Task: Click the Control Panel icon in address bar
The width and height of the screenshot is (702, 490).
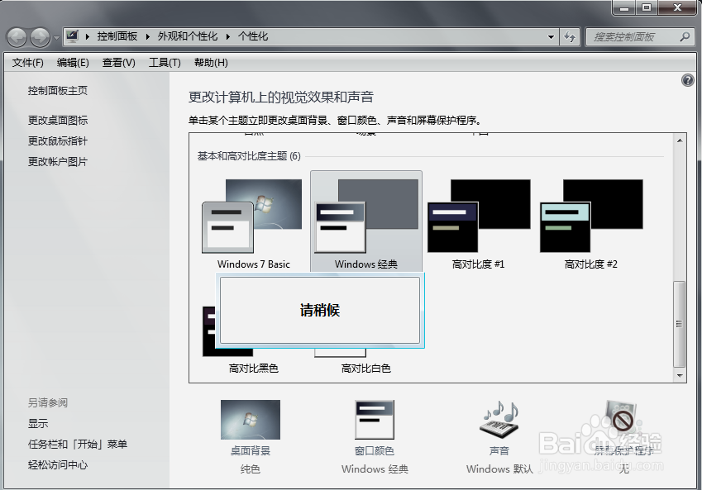Action: click(72, 36)
